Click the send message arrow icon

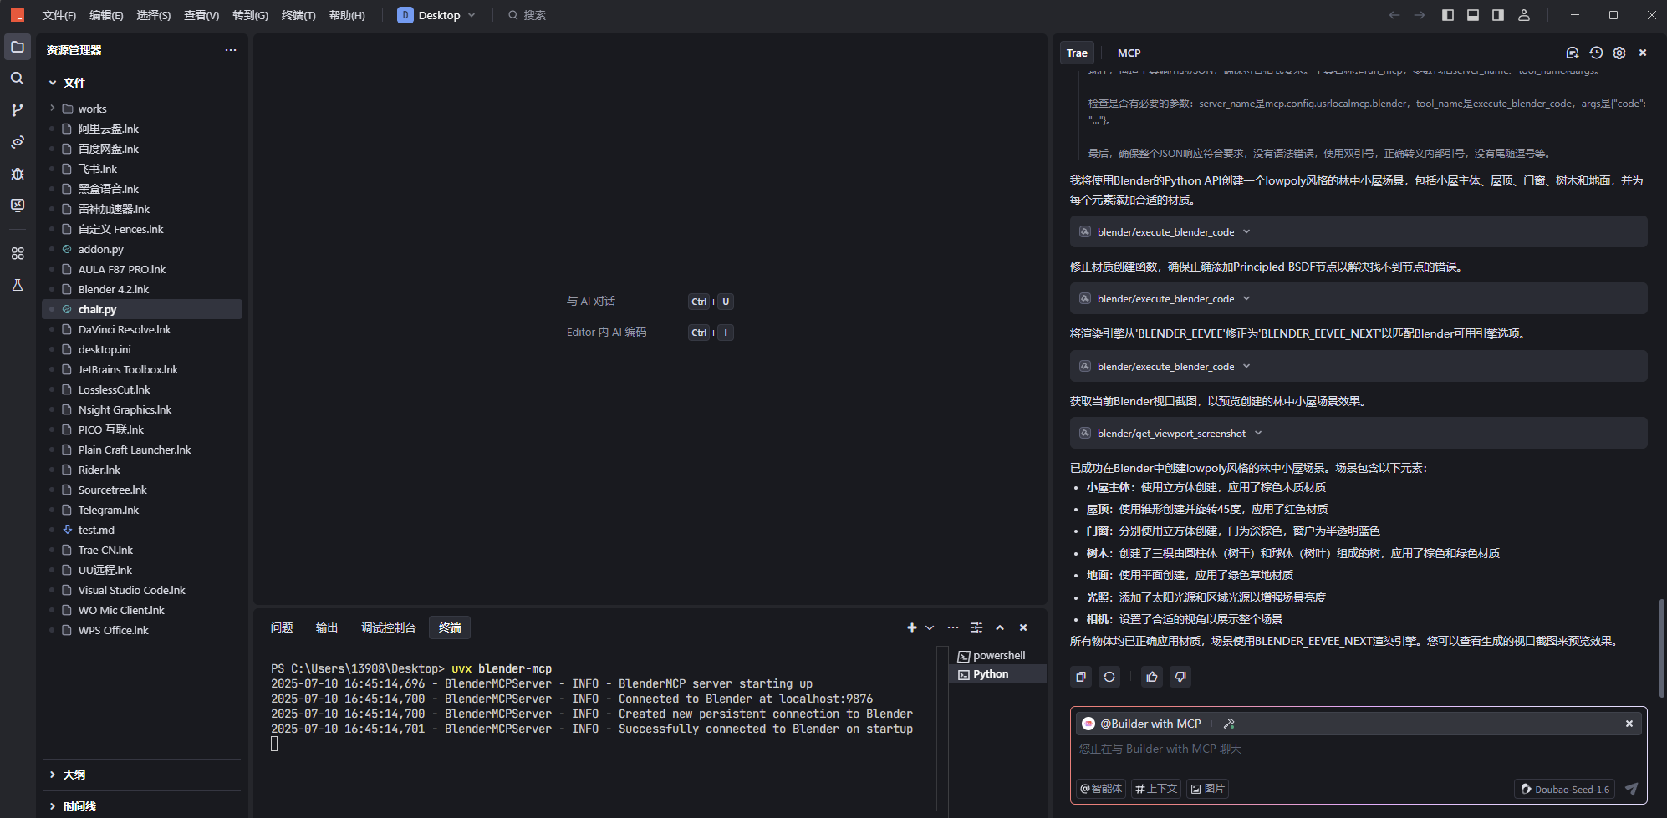coord(1631,789)
